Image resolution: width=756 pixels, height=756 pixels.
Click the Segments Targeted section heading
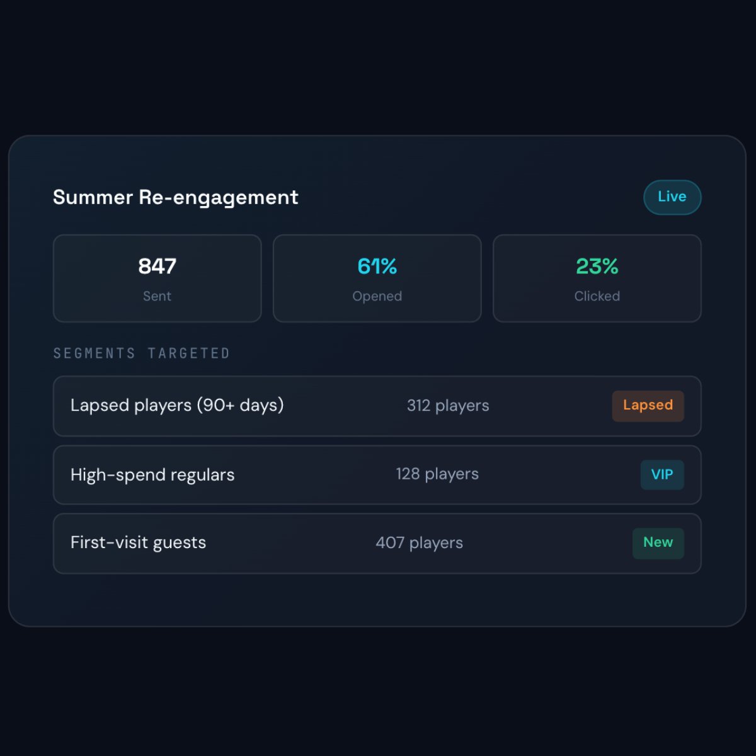click(142, 353)
